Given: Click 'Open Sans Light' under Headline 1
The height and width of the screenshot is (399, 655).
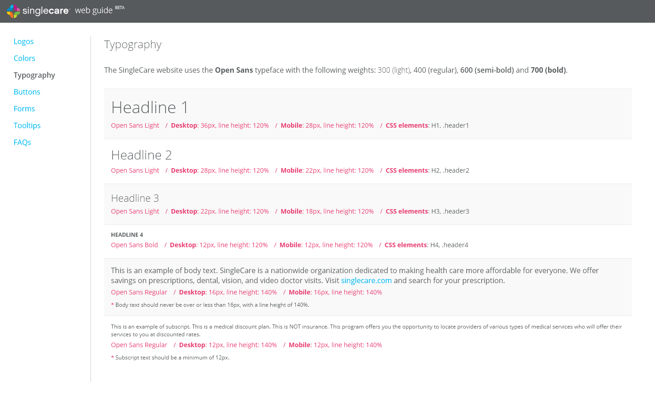Looking at the screenshot, I should tap(135, 125).
